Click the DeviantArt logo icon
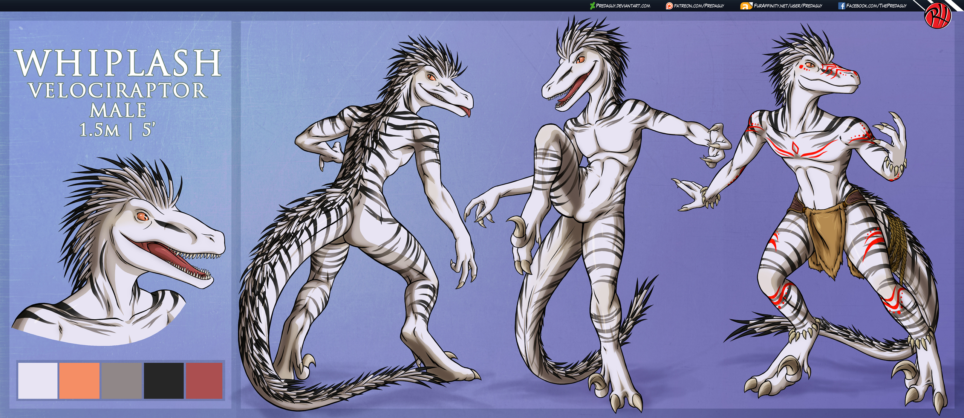The image size is (964, 418). tap(592, 6)
